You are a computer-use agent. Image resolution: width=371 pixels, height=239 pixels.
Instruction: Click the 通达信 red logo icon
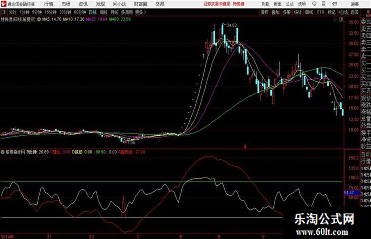pos(3,4)
